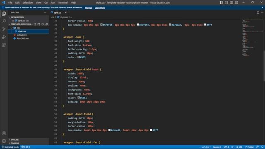
Task: Click the New File icon in explorer
Action: (x=35, y=24)
